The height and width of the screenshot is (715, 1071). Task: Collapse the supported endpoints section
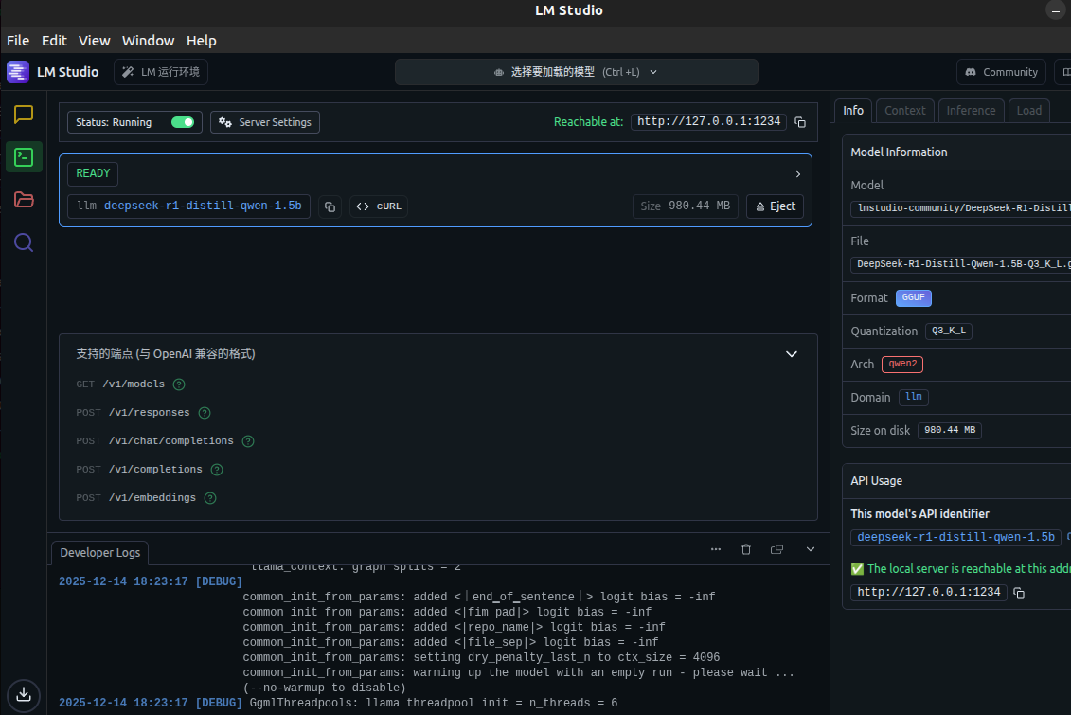click(x=791, y=354)
